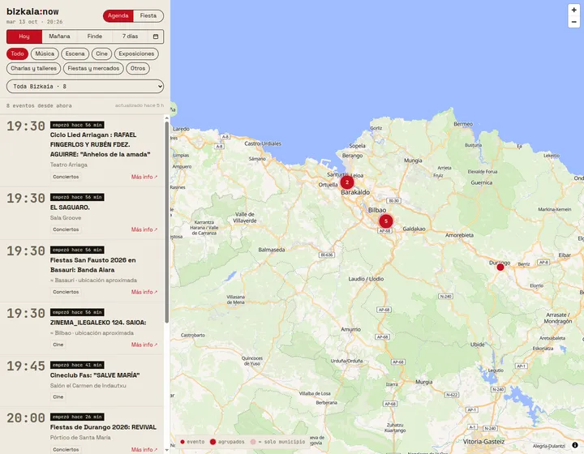Select the Hoy date tab
The height and width of the screenshot is (454, 584).
[24, 36]
